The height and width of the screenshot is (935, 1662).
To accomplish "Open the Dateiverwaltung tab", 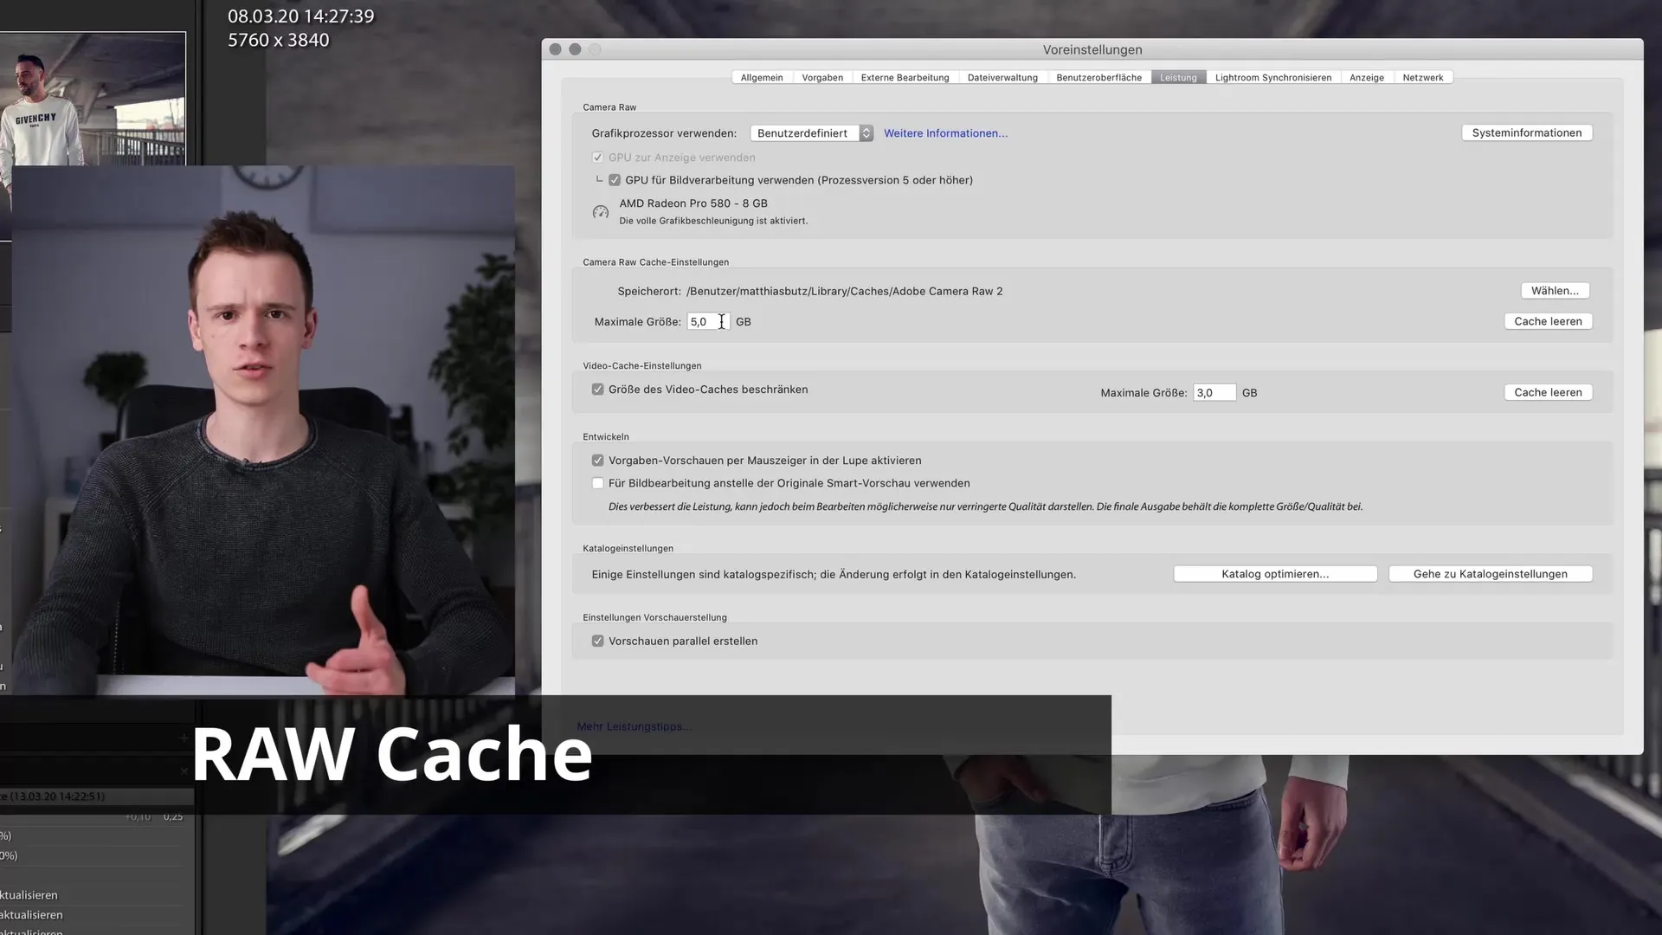I will (x=1002, y=78).
